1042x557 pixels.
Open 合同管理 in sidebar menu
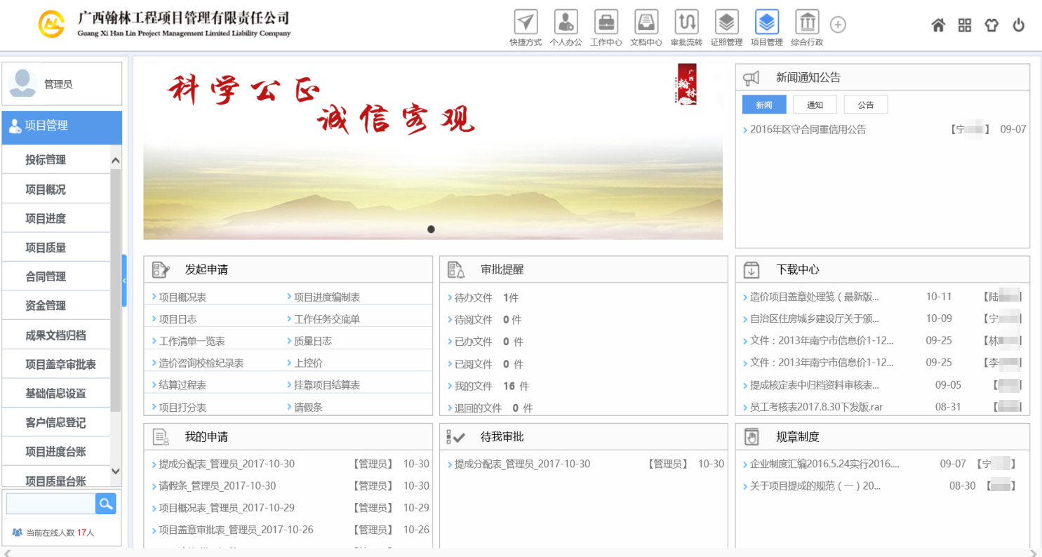click(x=46, y=276)
